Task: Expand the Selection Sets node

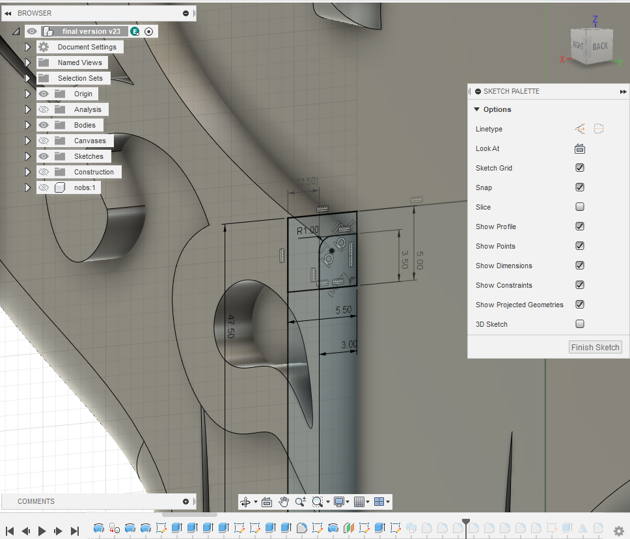Action: pyautogui.click(x=27, y=78)
